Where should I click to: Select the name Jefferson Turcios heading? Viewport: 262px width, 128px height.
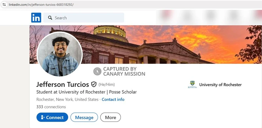point(63,85)
